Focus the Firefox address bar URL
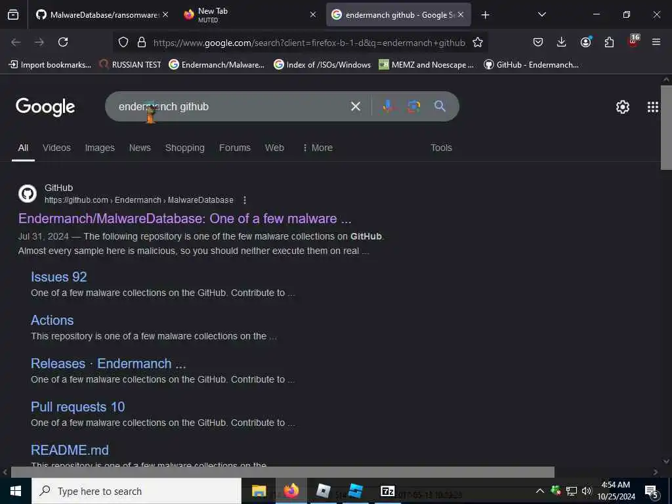 309,43
